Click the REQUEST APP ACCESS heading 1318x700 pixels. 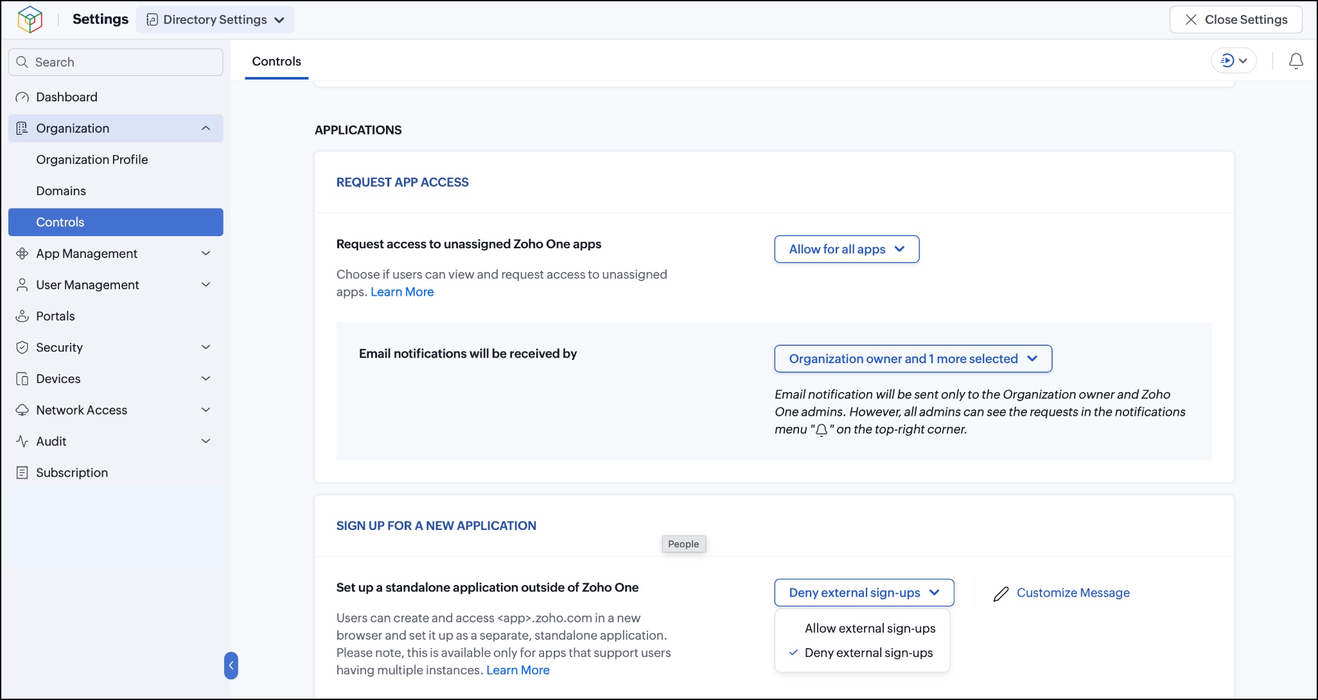pos(403,182)
